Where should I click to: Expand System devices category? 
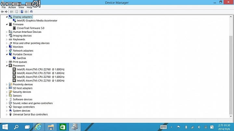7,111
